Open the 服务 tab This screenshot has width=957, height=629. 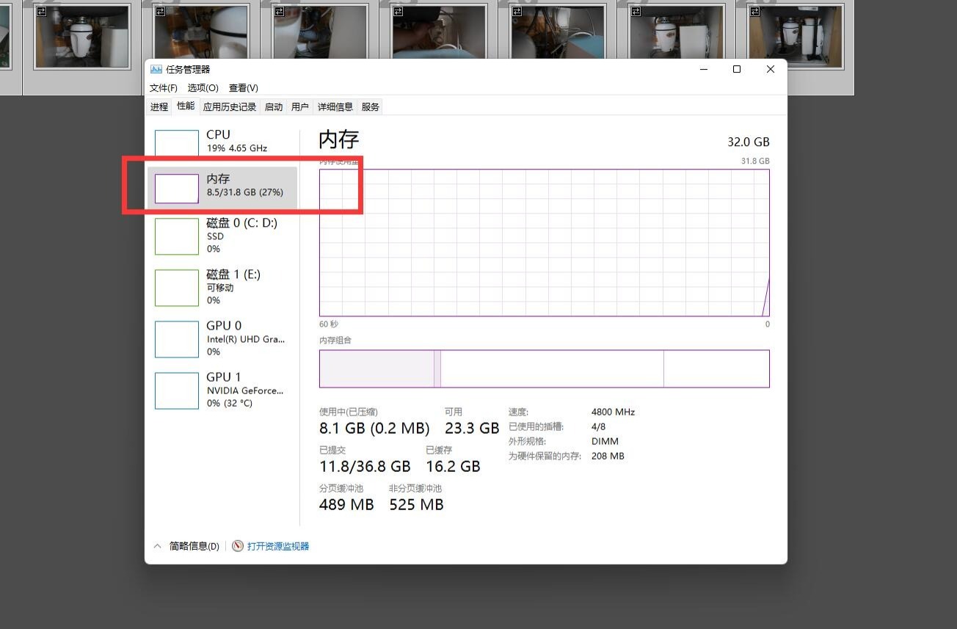[370, 106]
